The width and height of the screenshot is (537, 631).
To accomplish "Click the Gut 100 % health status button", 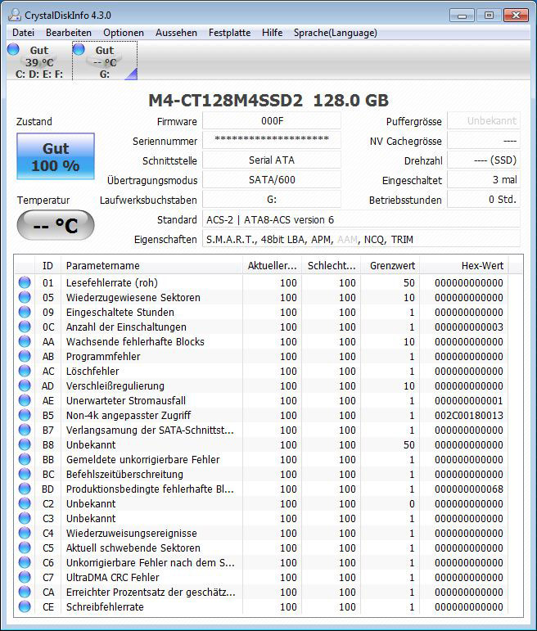I will tap(56, 156).
